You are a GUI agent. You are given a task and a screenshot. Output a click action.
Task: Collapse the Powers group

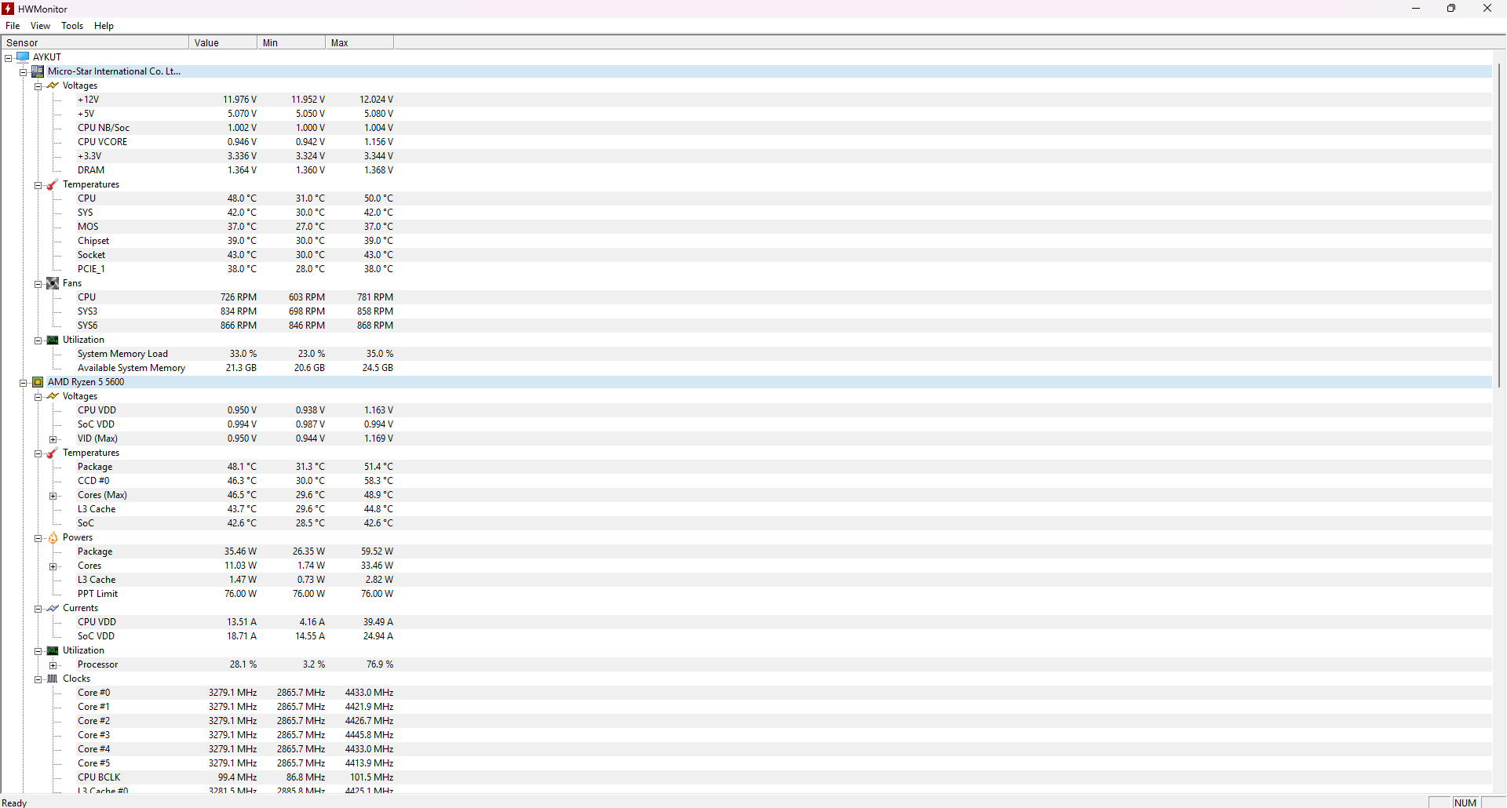pos(38,538)
